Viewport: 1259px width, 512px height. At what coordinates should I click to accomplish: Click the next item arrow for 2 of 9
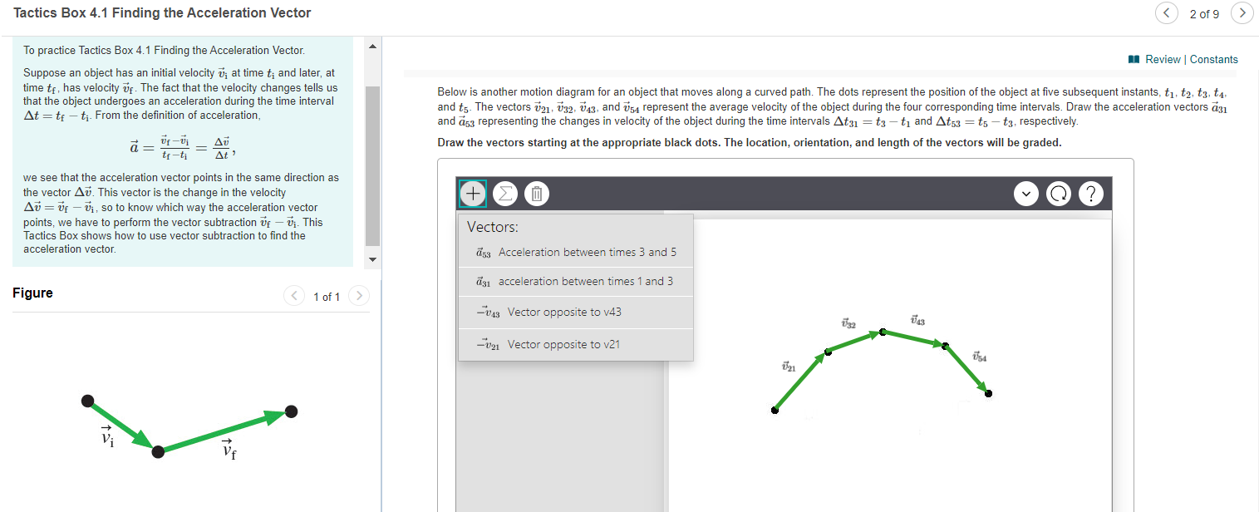click(x=1242, y=13)
